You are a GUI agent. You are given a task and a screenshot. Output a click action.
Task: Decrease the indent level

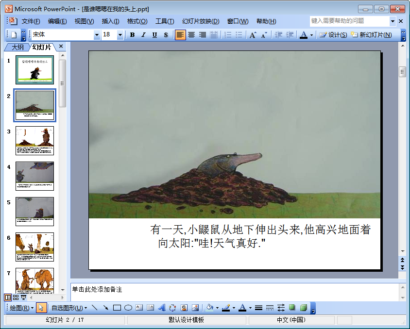[x=278, y=35]
